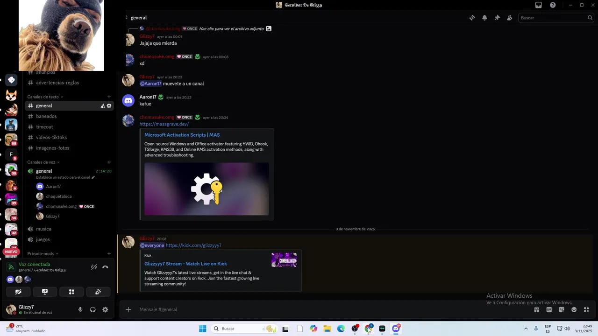Click the @Aaron17 mention
Image resolution: width=598 pixels, height=336 pixels.
pos(150,84)
